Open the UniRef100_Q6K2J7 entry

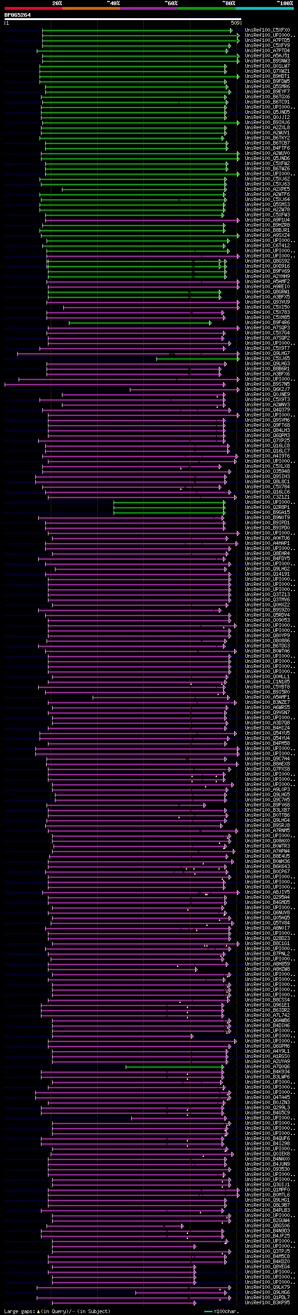click(x=267, y=389)
